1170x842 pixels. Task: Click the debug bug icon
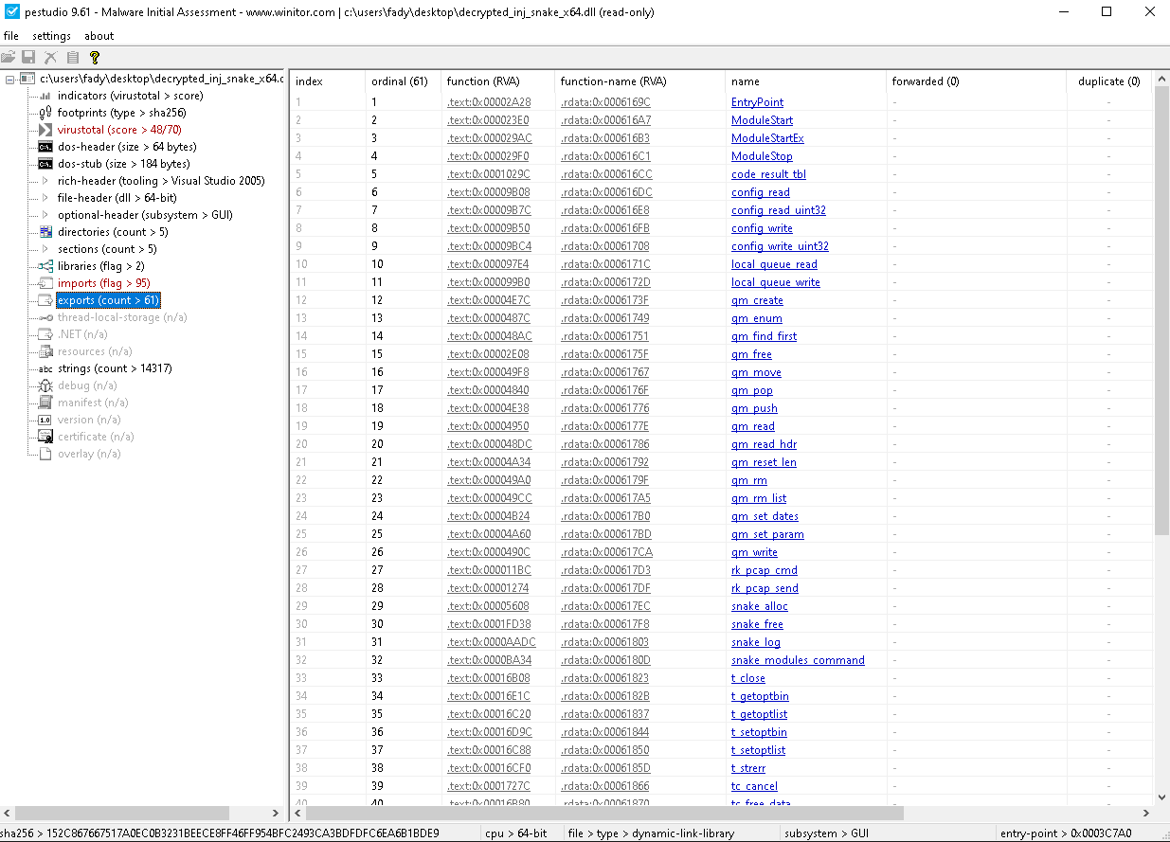(45, 385)
